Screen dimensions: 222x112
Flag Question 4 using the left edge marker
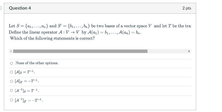pyautogui.click(x=1, y=8)
